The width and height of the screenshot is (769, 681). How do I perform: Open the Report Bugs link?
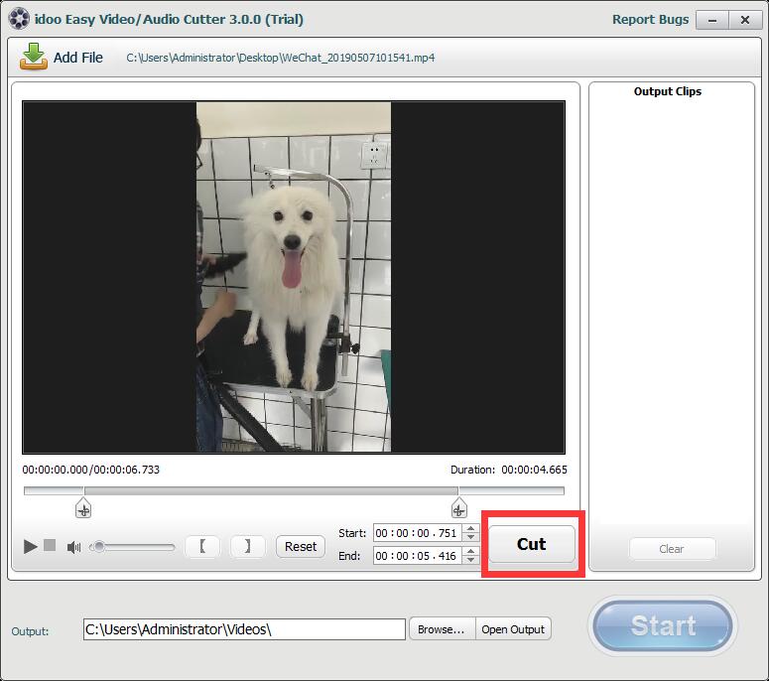[650, 19]
